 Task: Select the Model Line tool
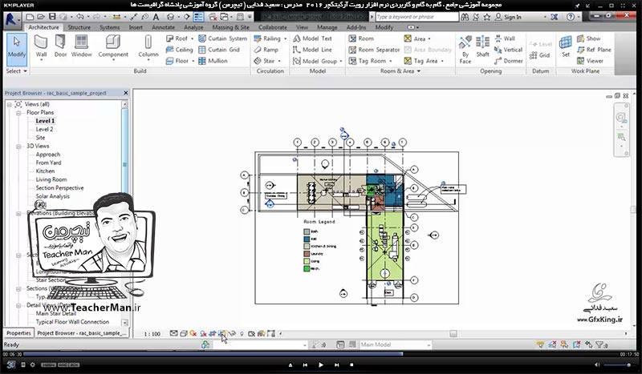point(313,50)
